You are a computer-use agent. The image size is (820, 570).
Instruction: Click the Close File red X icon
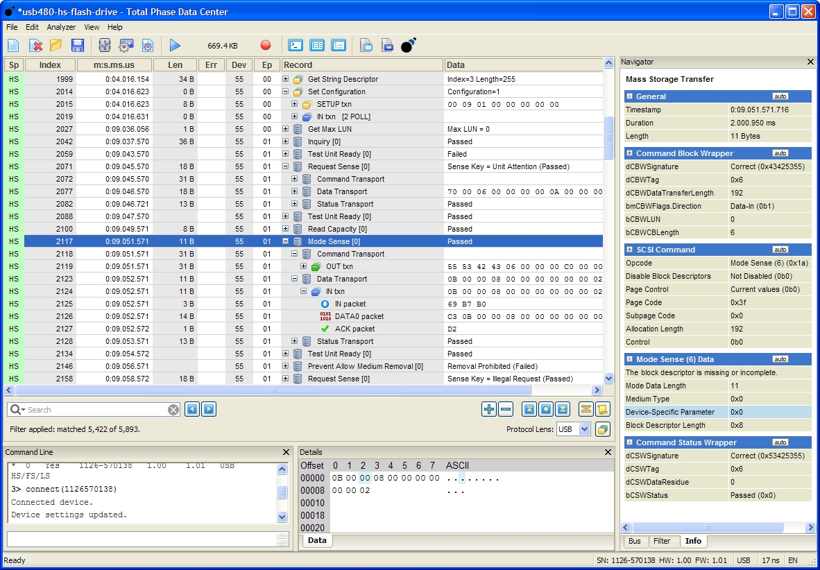[x=35, y=46]
